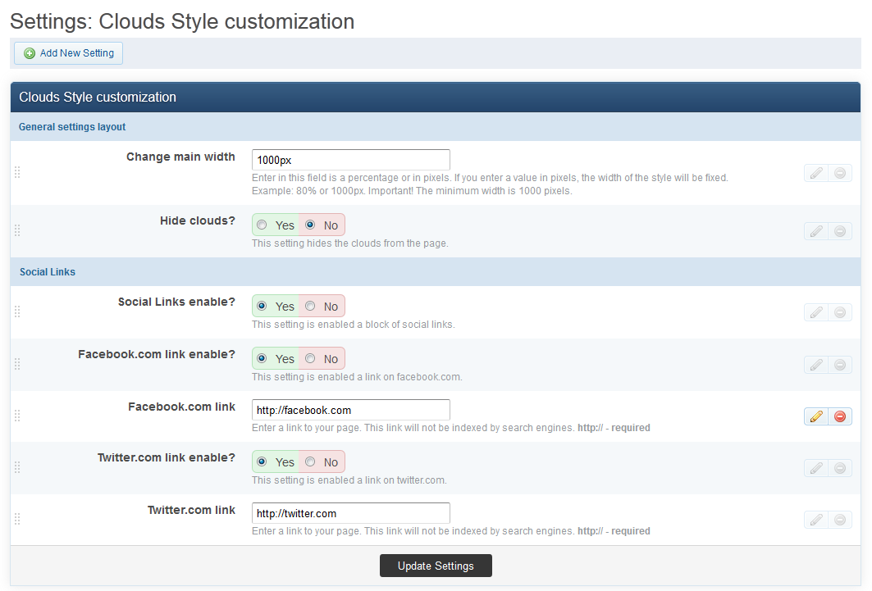The height and width of the screenshot is (591, 872).
Task: Click the edit pencil icon for Facebook.com link
Action: point(815,416)
